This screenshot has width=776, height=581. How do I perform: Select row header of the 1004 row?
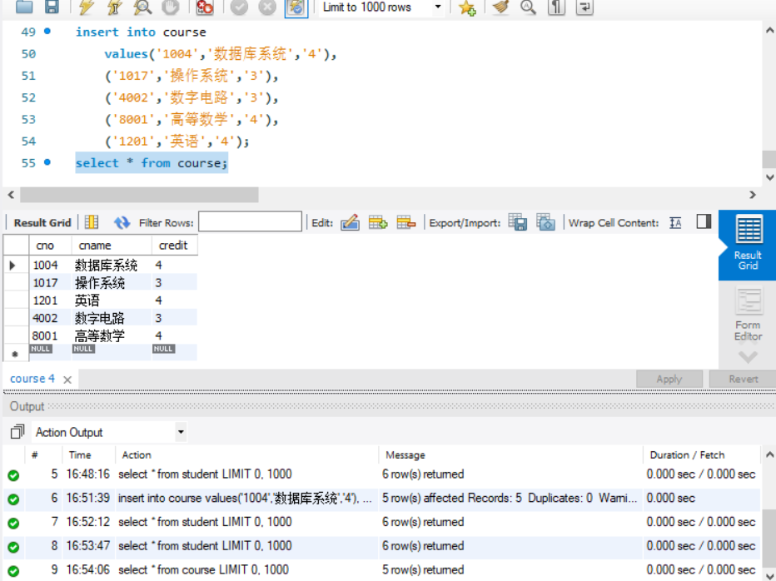pyautogui.click(x=15, y=266)
